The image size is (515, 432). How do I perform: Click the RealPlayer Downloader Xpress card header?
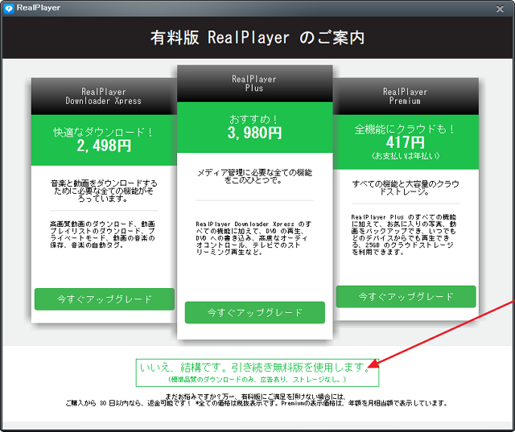[x=103, y=97]
